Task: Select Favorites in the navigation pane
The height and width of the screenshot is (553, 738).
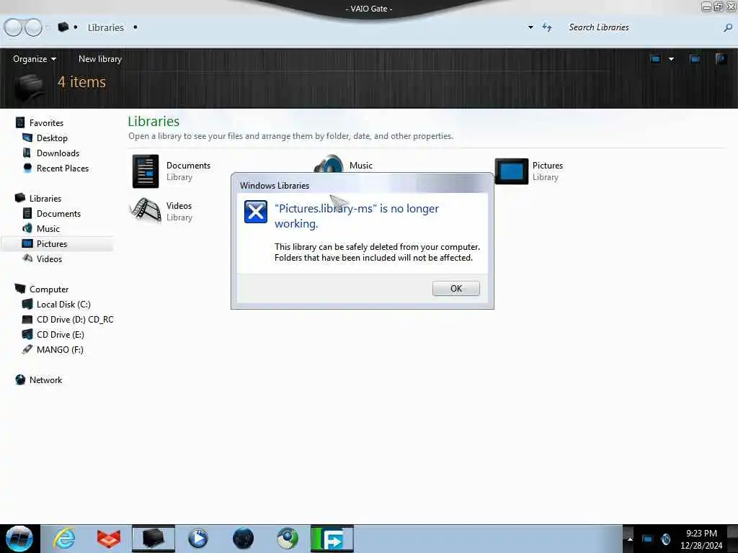Action: click(46, 122)
